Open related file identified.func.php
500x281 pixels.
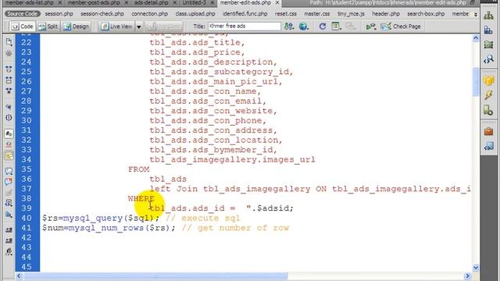[245, 14]
